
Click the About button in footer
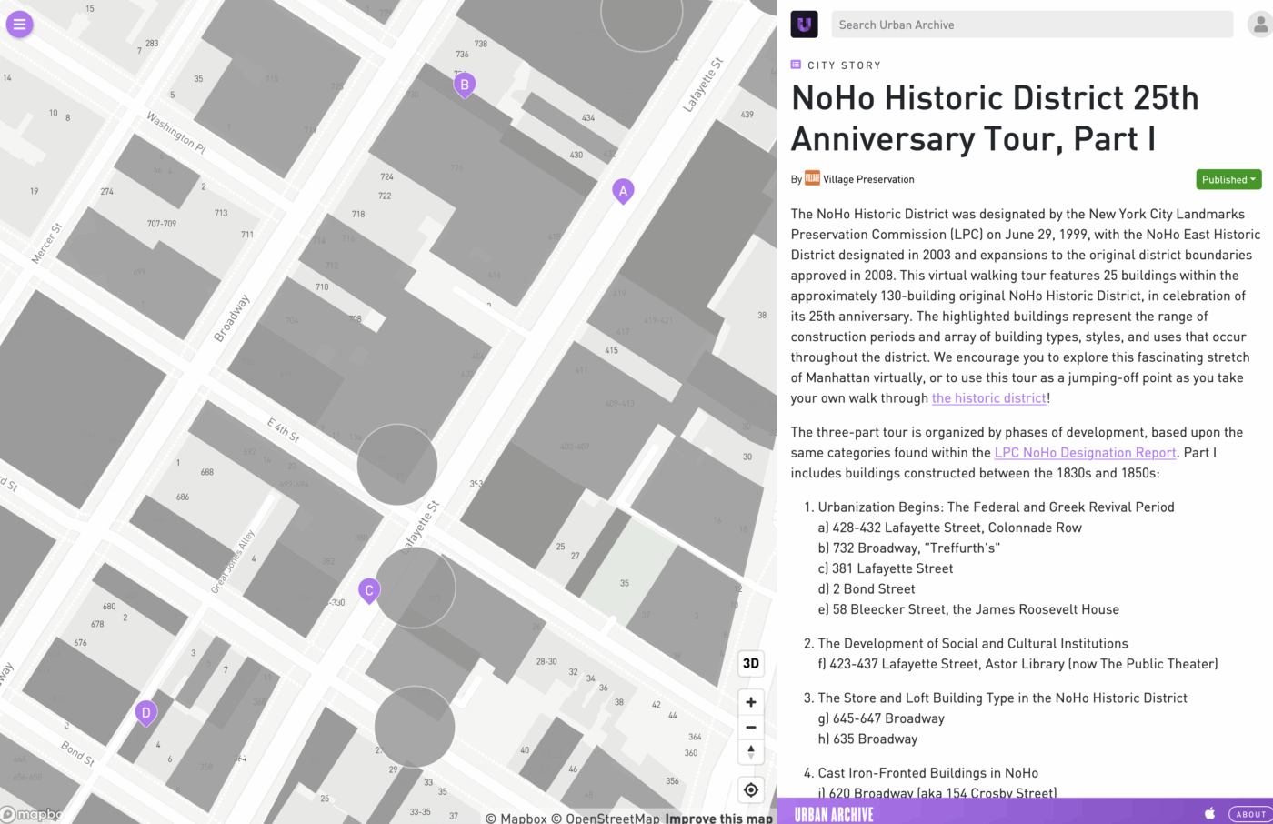pos(1250,814)
